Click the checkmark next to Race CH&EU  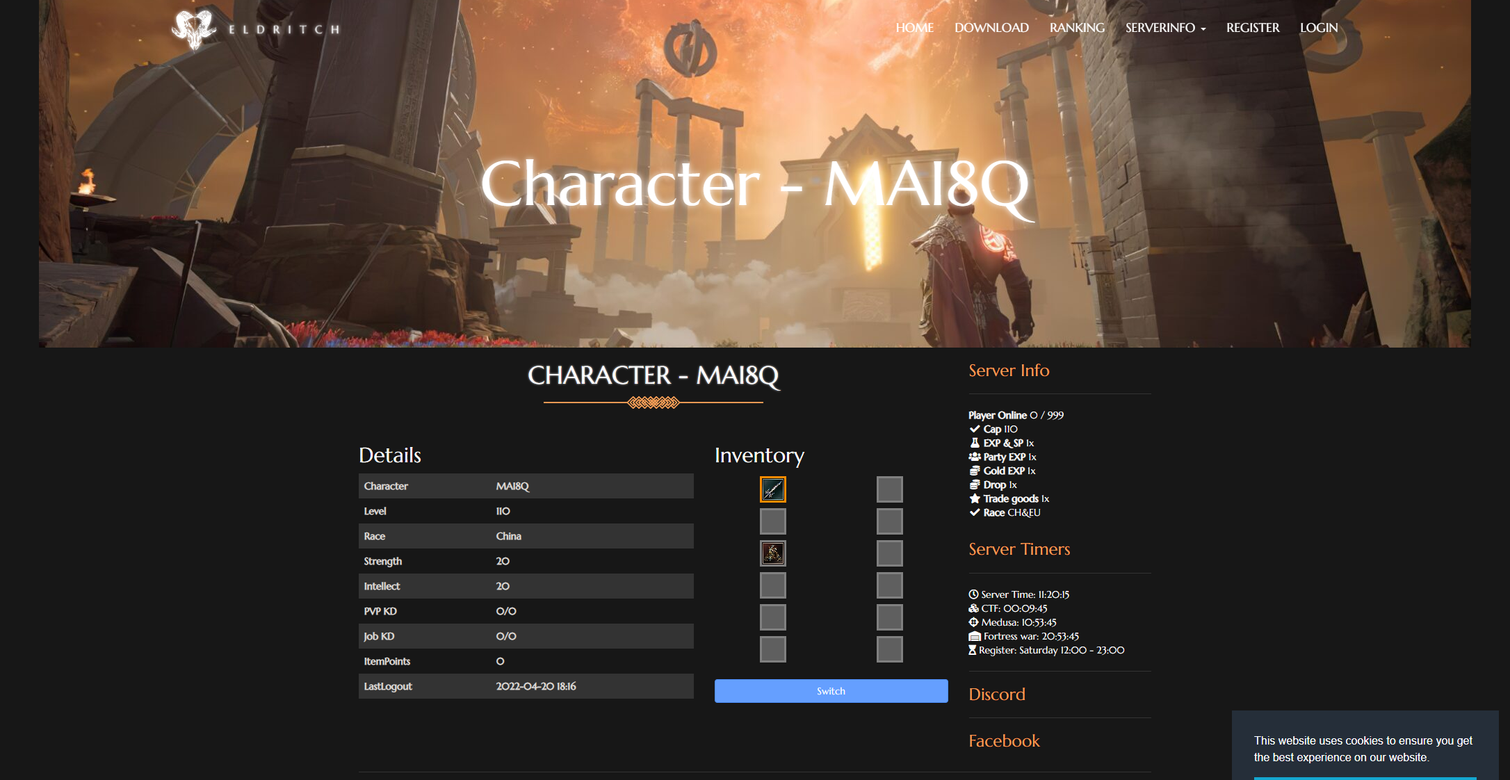coord(975,512)
